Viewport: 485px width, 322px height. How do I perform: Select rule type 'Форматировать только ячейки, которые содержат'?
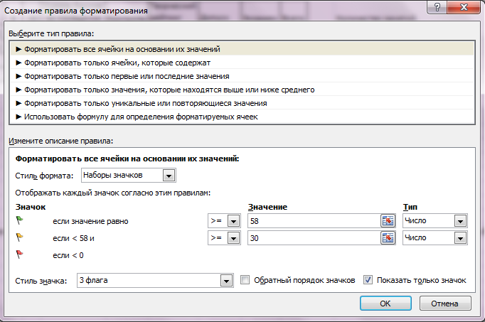click(x=242, y=63)
